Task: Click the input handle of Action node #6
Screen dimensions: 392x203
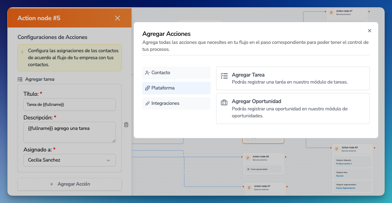Action: pyautogui.click(x=242, y=157)
